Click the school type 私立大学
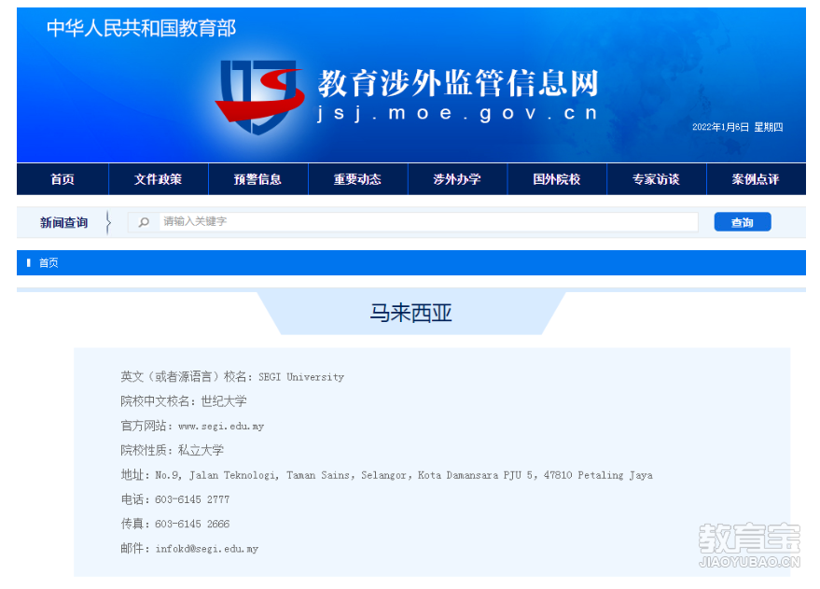Image resolution: width=820 pixels, height=589 pixels. [x=201, y=450]
